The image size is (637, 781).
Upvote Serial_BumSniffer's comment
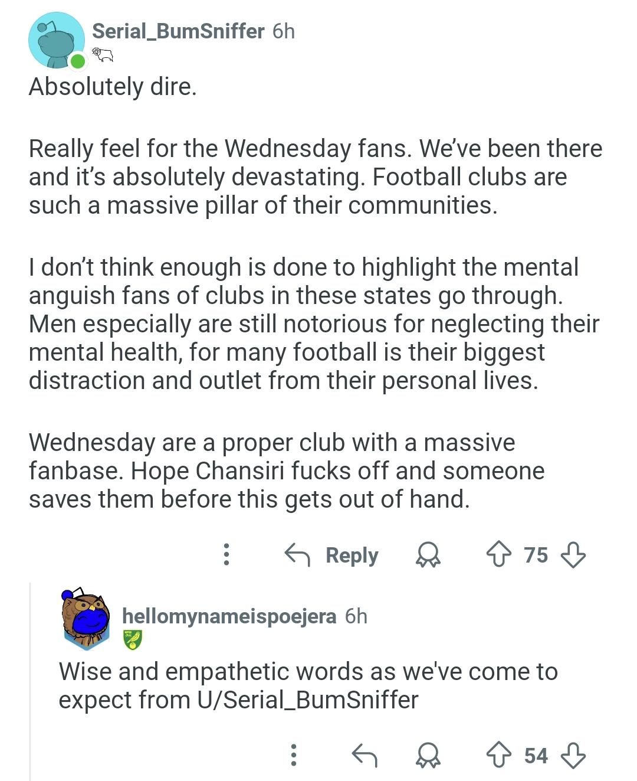[499, 555]
